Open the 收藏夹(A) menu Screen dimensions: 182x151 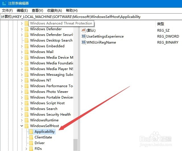(55, 11)
